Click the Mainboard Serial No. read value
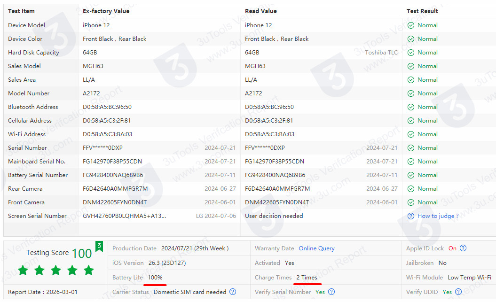 click(274, 162)
